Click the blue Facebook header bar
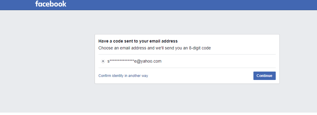317x115 pixels. (158, 5)
